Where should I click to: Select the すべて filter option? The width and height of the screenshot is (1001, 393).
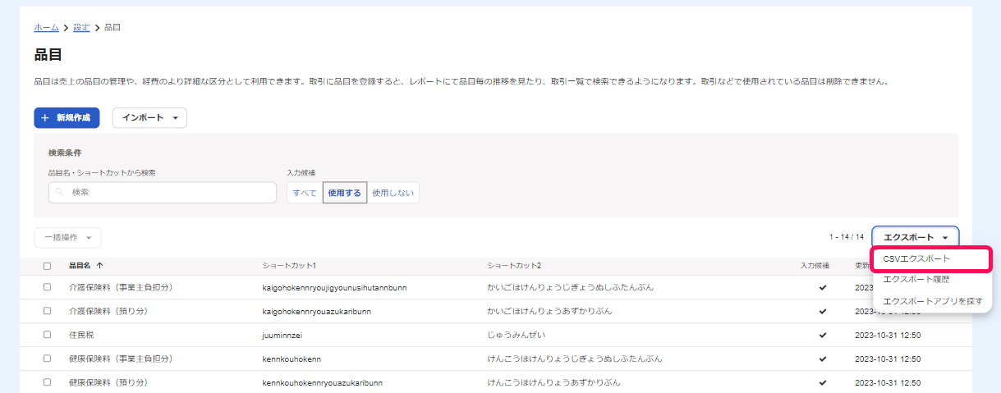[305, 193]
